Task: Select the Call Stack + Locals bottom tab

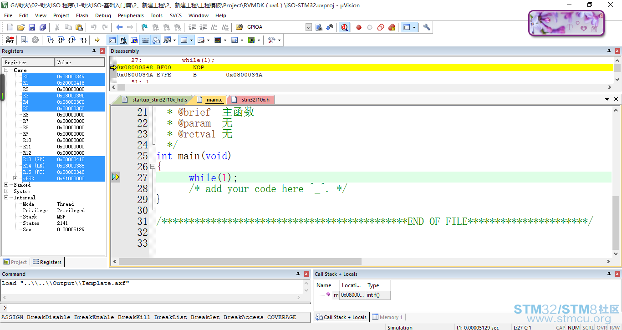Action: [342, 317]
